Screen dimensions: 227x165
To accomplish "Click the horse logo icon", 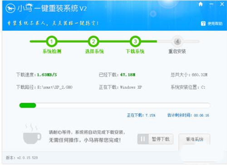I will click(10, 8).
